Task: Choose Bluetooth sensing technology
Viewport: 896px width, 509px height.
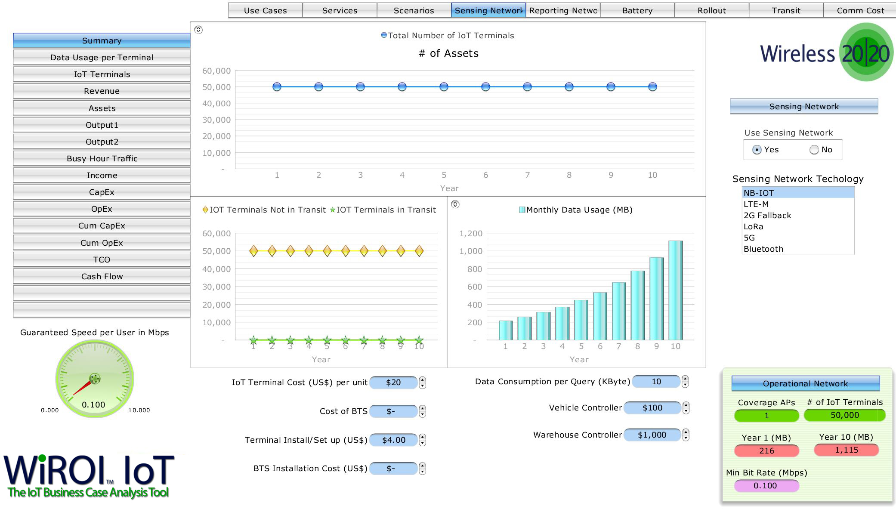Action: (x=798, y=249)
